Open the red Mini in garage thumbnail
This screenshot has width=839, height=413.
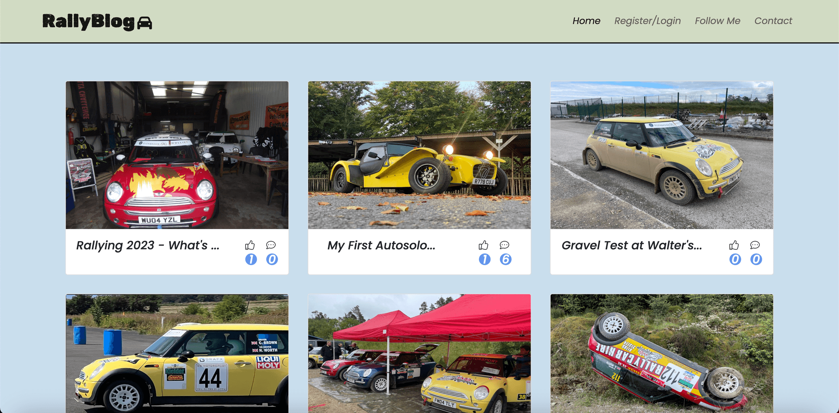[177, 155]
